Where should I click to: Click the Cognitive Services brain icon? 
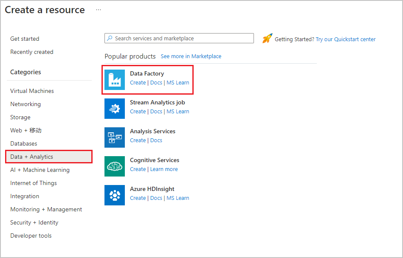[115, 166]
